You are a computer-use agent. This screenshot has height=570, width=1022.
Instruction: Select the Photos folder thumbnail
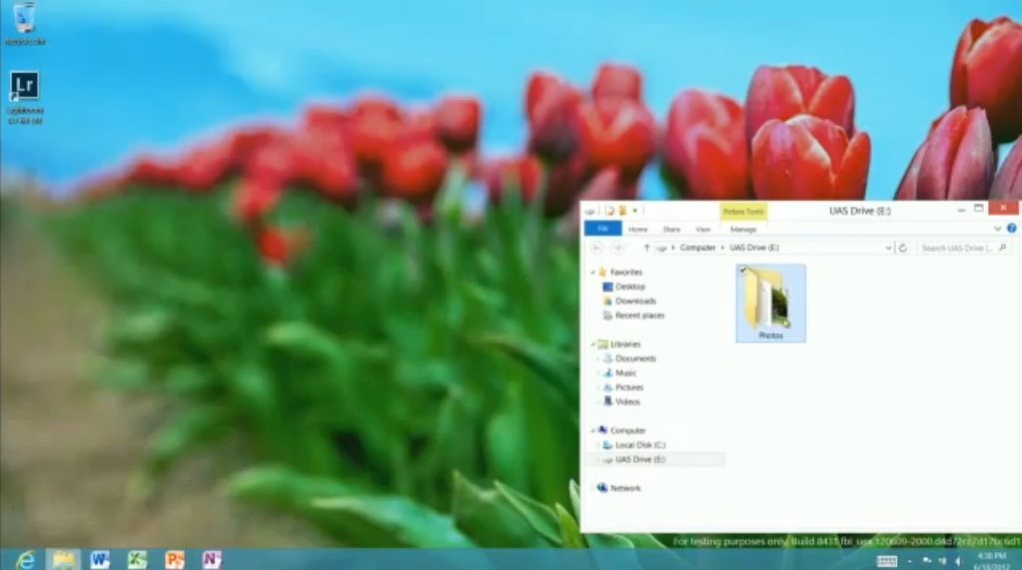771,302
